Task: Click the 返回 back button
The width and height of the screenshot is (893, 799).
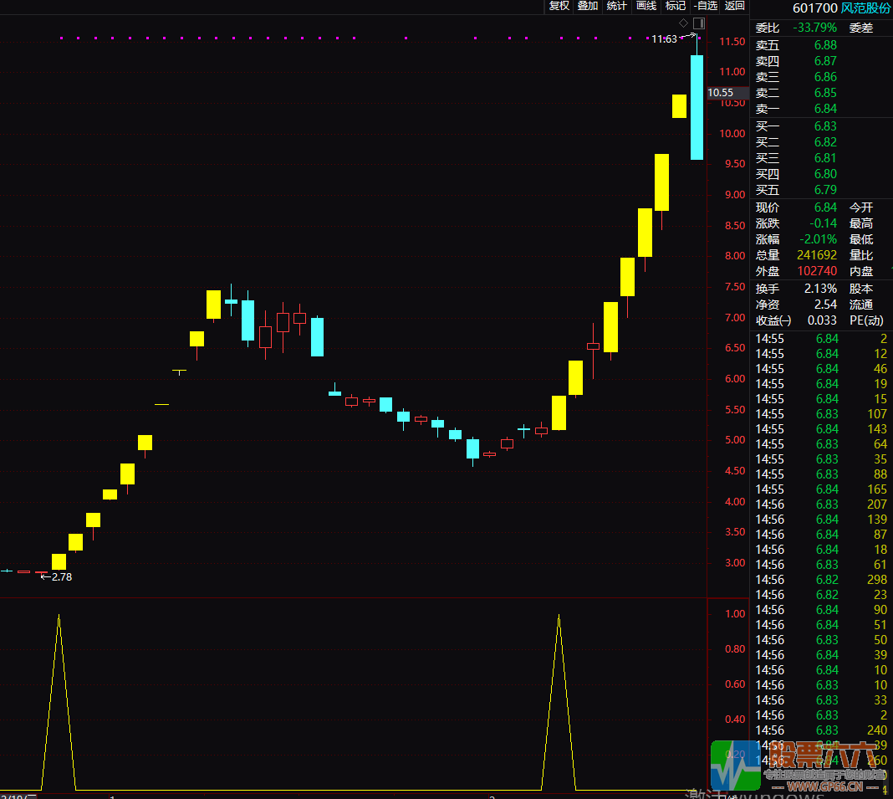Action: (734, 6)
